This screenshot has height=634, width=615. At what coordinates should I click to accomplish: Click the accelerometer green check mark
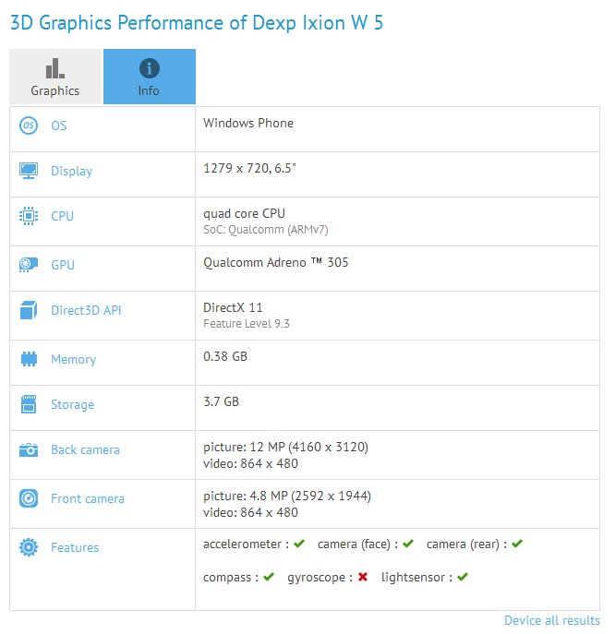[299, 544]
